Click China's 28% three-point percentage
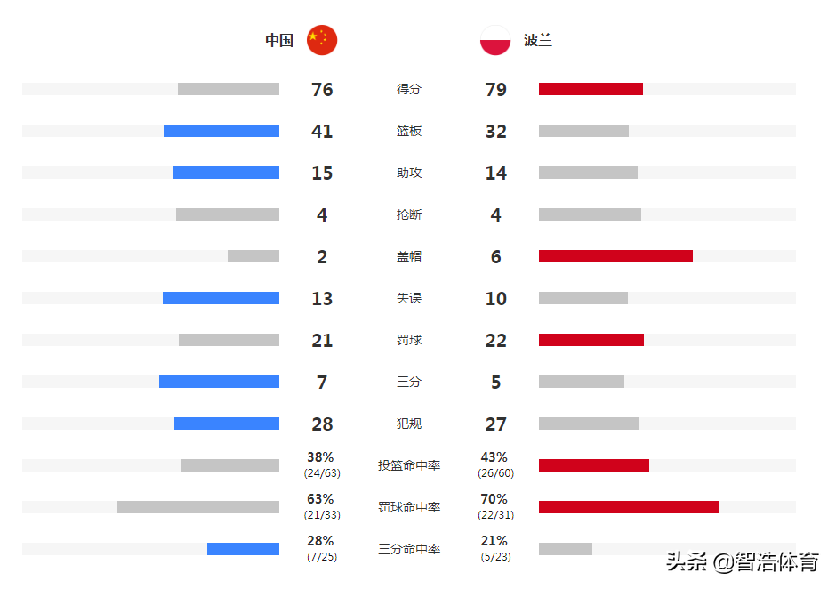 tap(320, 541)
